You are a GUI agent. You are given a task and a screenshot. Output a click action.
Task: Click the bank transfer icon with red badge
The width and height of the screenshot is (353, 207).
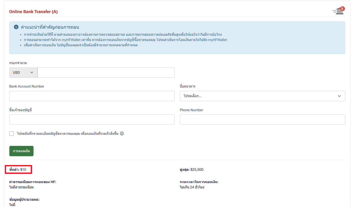(x=338, y=11)
